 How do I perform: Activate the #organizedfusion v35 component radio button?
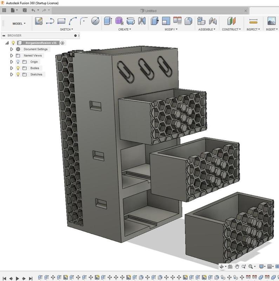pos(62,43)
